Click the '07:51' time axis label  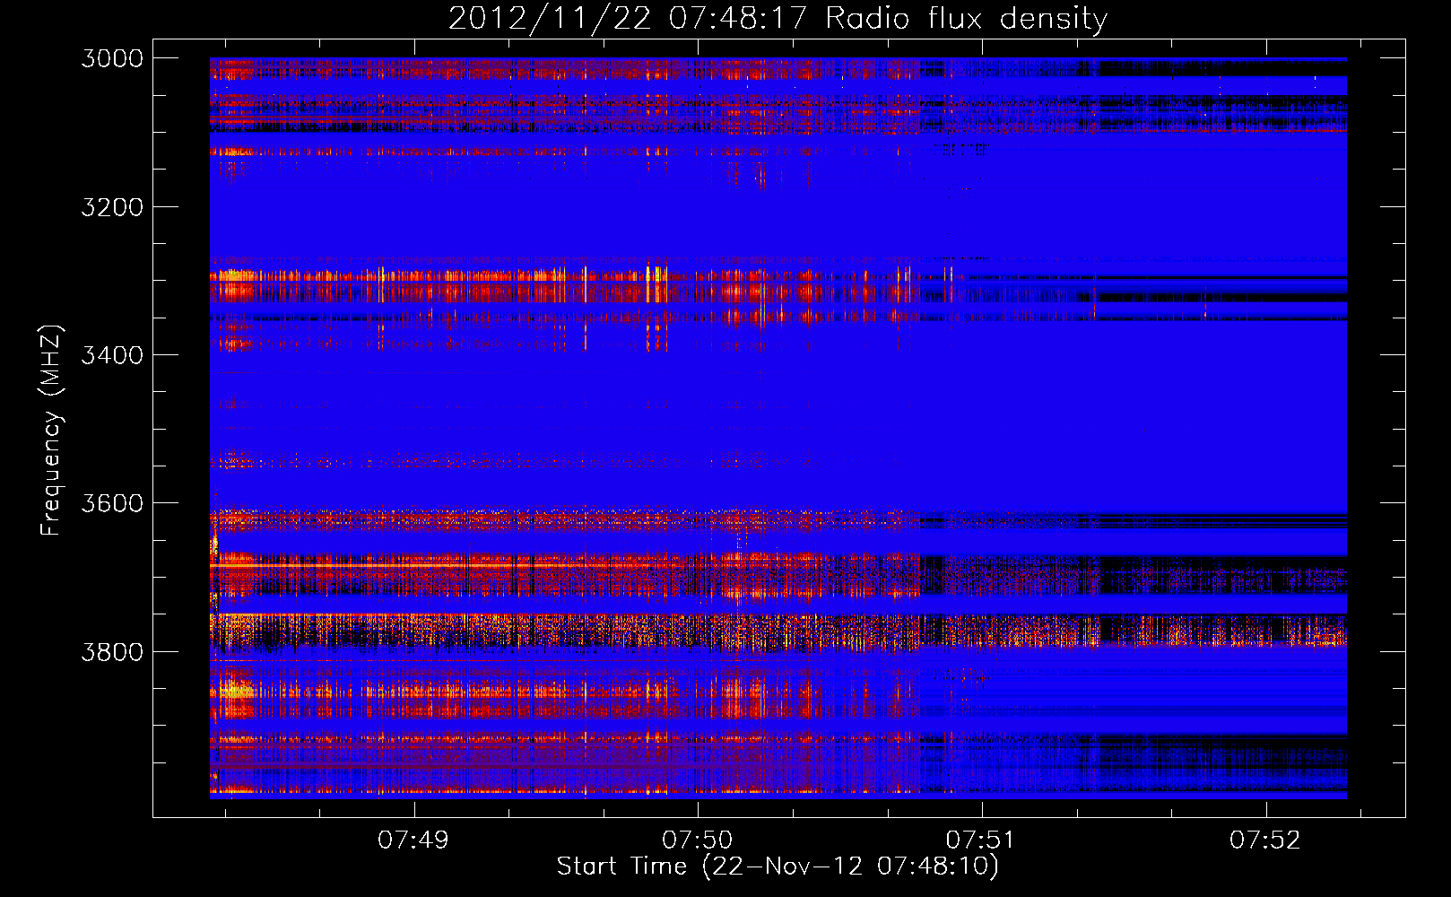click(982, 840)
